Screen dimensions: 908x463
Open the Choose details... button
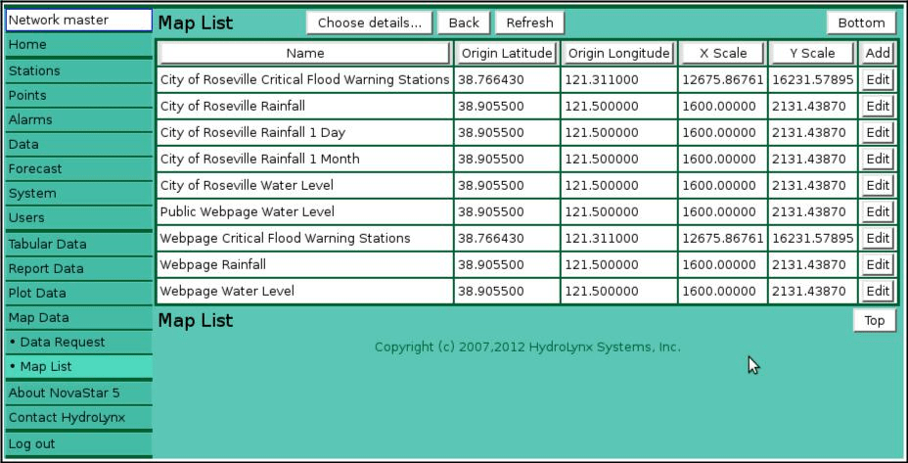point(369,23)
